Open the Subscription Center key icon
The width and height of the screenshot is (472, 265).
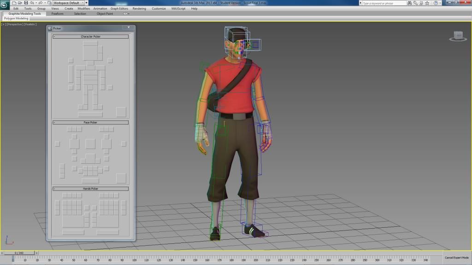(415, 3)
